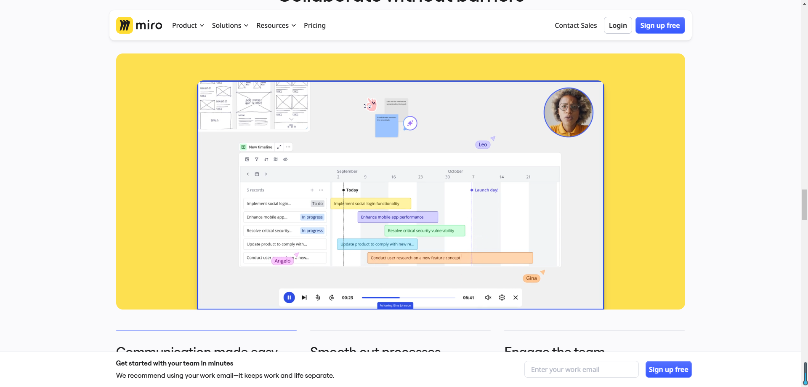808x387 pixels.
Task: Expand the Solutions menu
Action: 230,25
